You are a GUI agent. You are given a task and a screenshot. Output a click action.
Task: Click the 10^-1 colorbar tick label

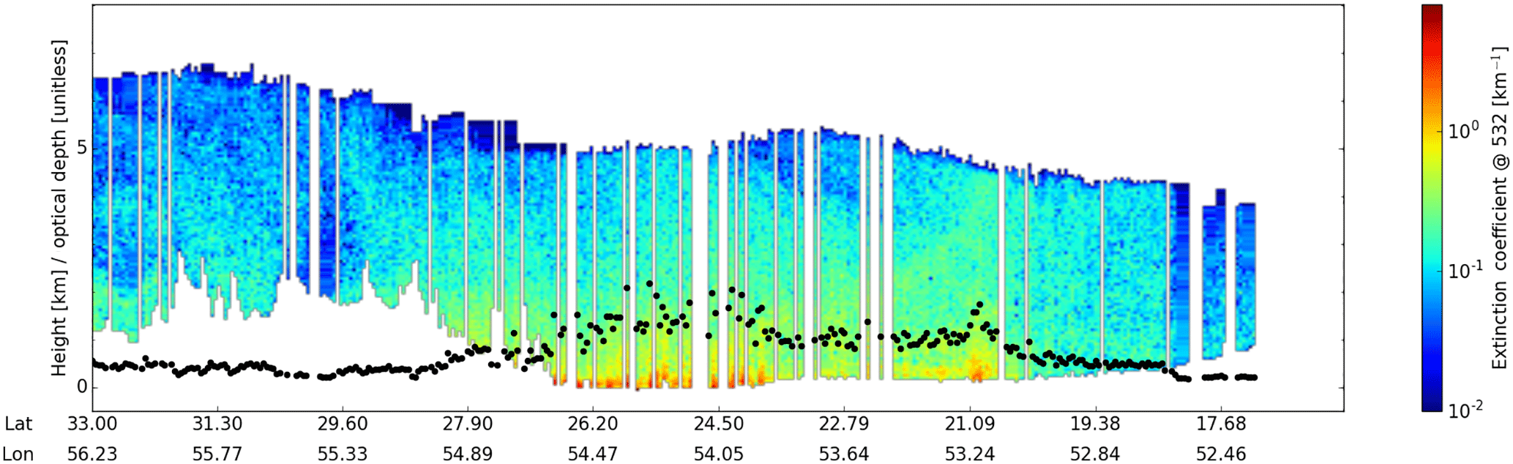(1465, 270)
